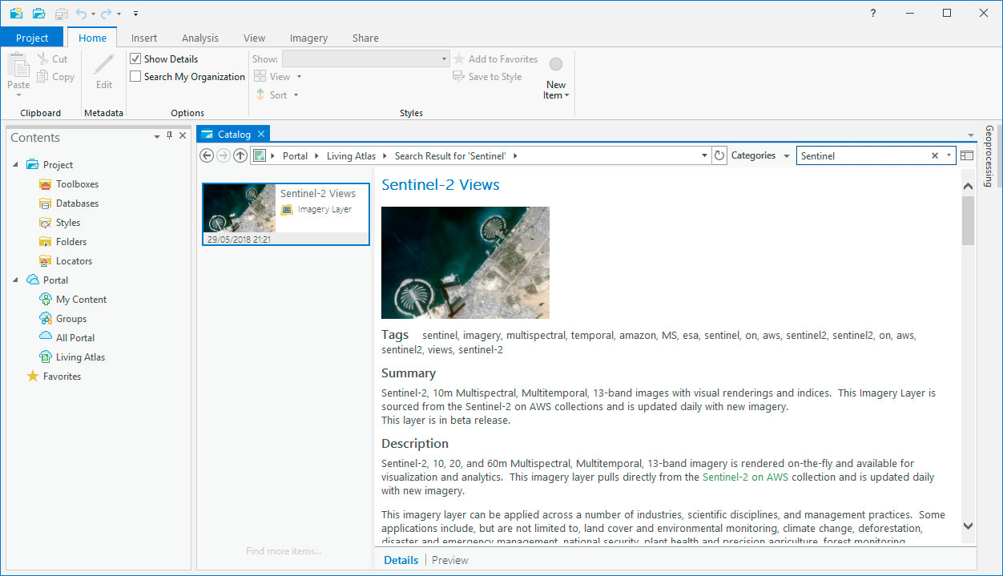Switch to the Preview tab
Viewport: 1003px width, 576px height.
450,560
